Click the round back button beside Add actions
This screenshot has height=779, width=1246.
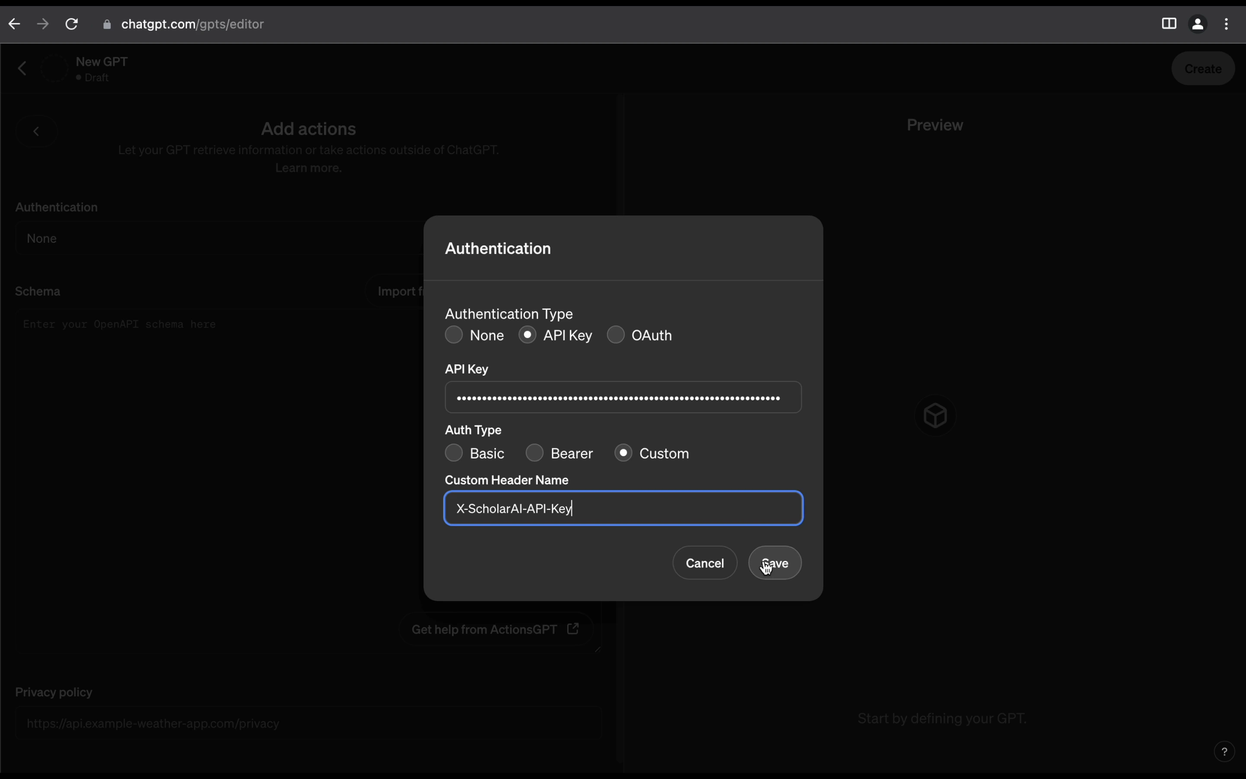(36, 132)
